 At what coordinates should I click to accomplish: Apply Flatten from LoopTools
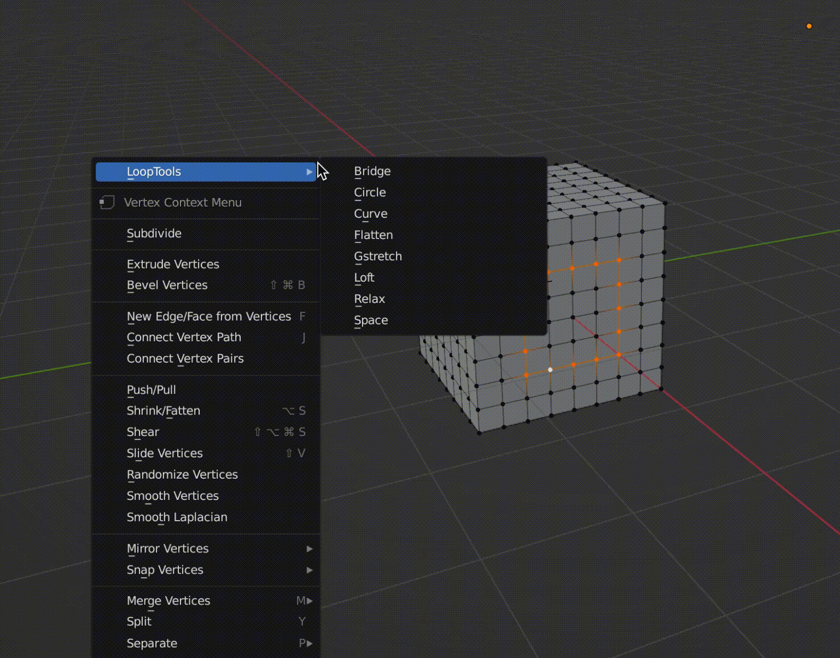pos(374,235)
